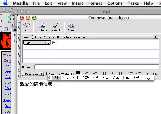
Task: Open the 'The' link in browser page
Action: 7,56
